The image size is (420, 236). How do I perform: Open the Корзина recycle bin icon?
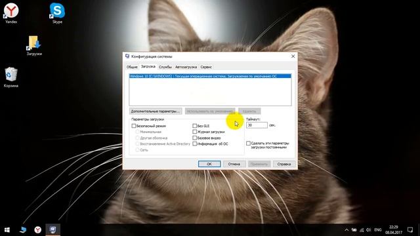[11, 77]
